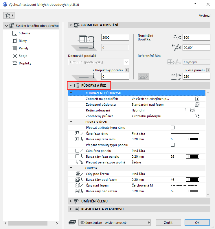Click the nominal thickness icon
This screenshot has height=229, width=215.
pyautogui.click(x=177, y=37)
